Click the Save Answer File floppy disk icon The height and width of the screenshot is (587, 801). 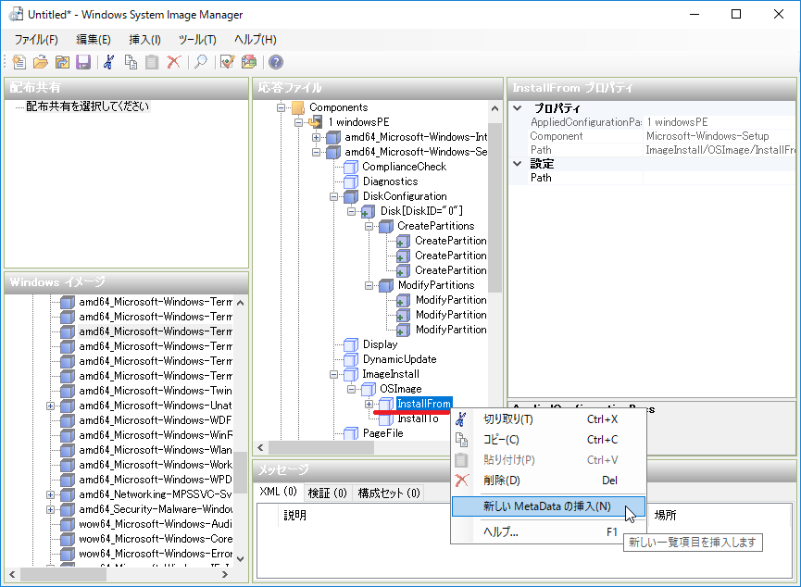(83, 62)
